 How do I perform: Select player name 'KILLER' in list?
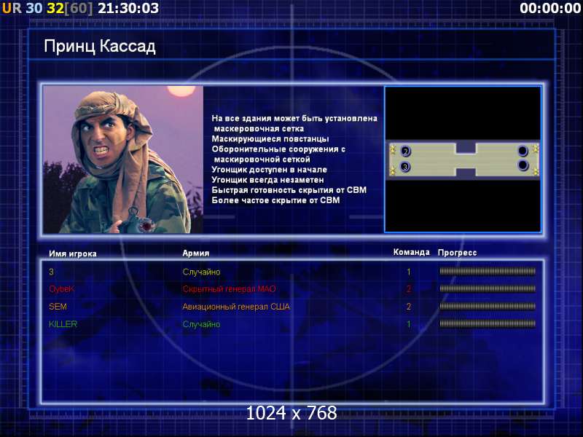[63, 324]
